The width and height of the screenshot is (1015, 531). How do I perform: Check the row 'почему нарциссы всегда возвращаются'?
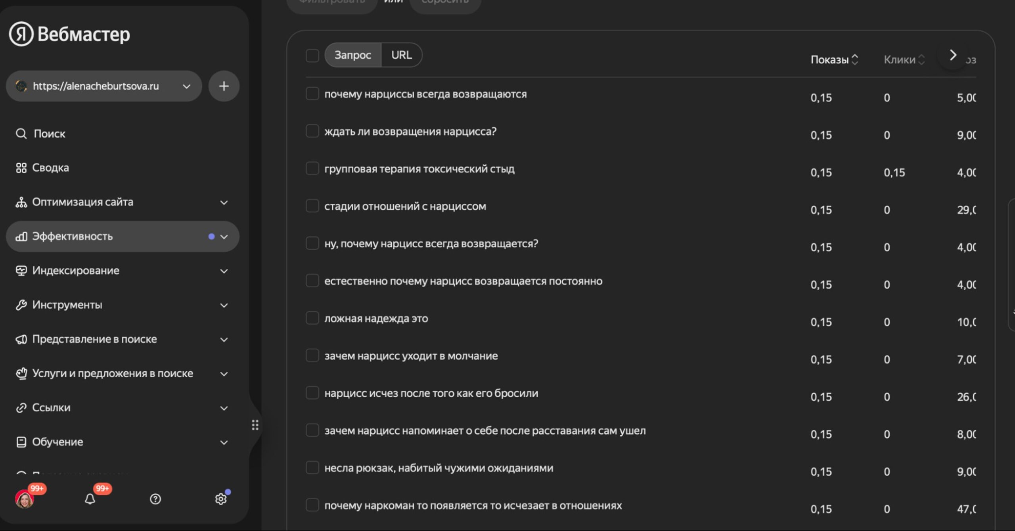coord(312,94)
